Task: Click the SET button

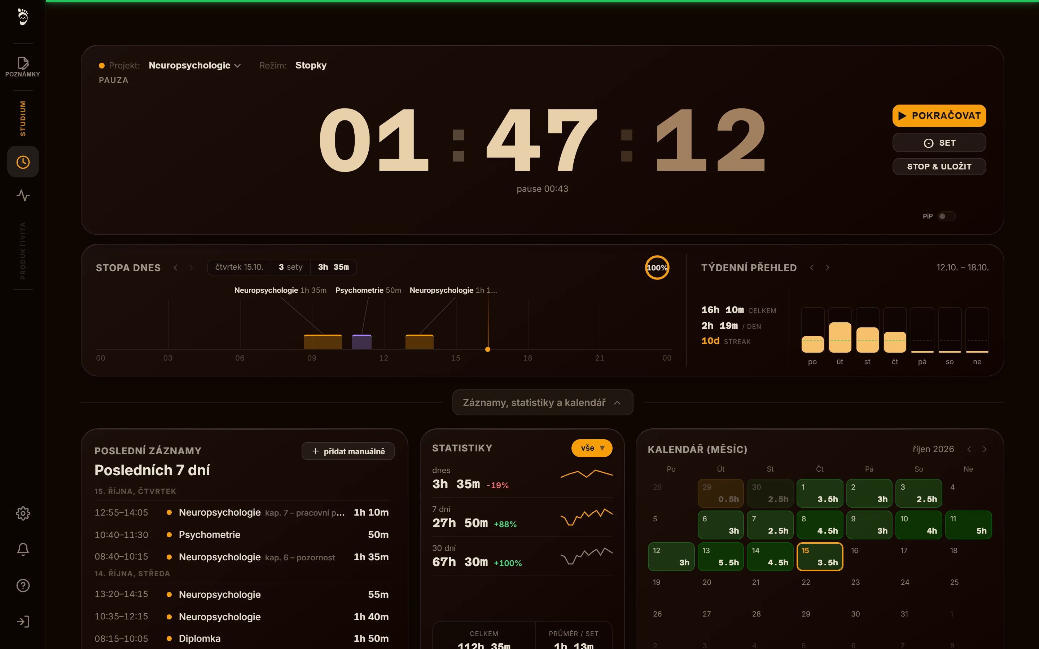Action: pyautogui.click(x=939, y=142)
